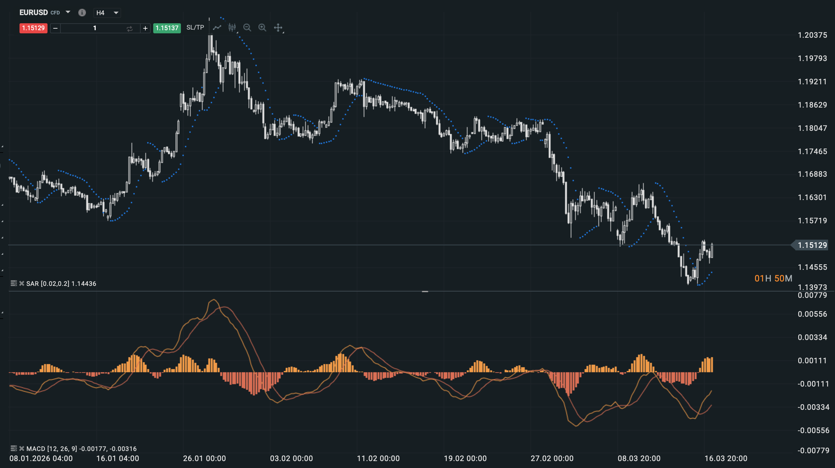Open the EURUSD symbol dropdown
The height and width of the screenshot is (468, 835).
[x=68, y=12]
